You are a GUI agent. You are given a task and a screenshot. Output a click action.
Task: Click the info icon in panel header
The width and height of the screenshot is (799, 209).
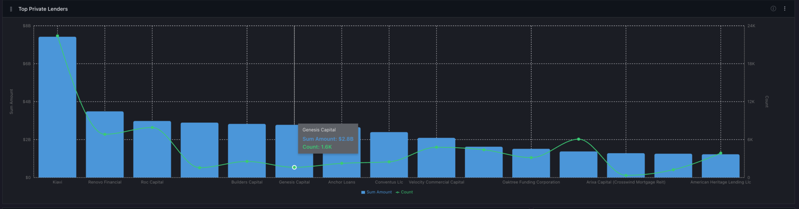(x=773, y=9)
